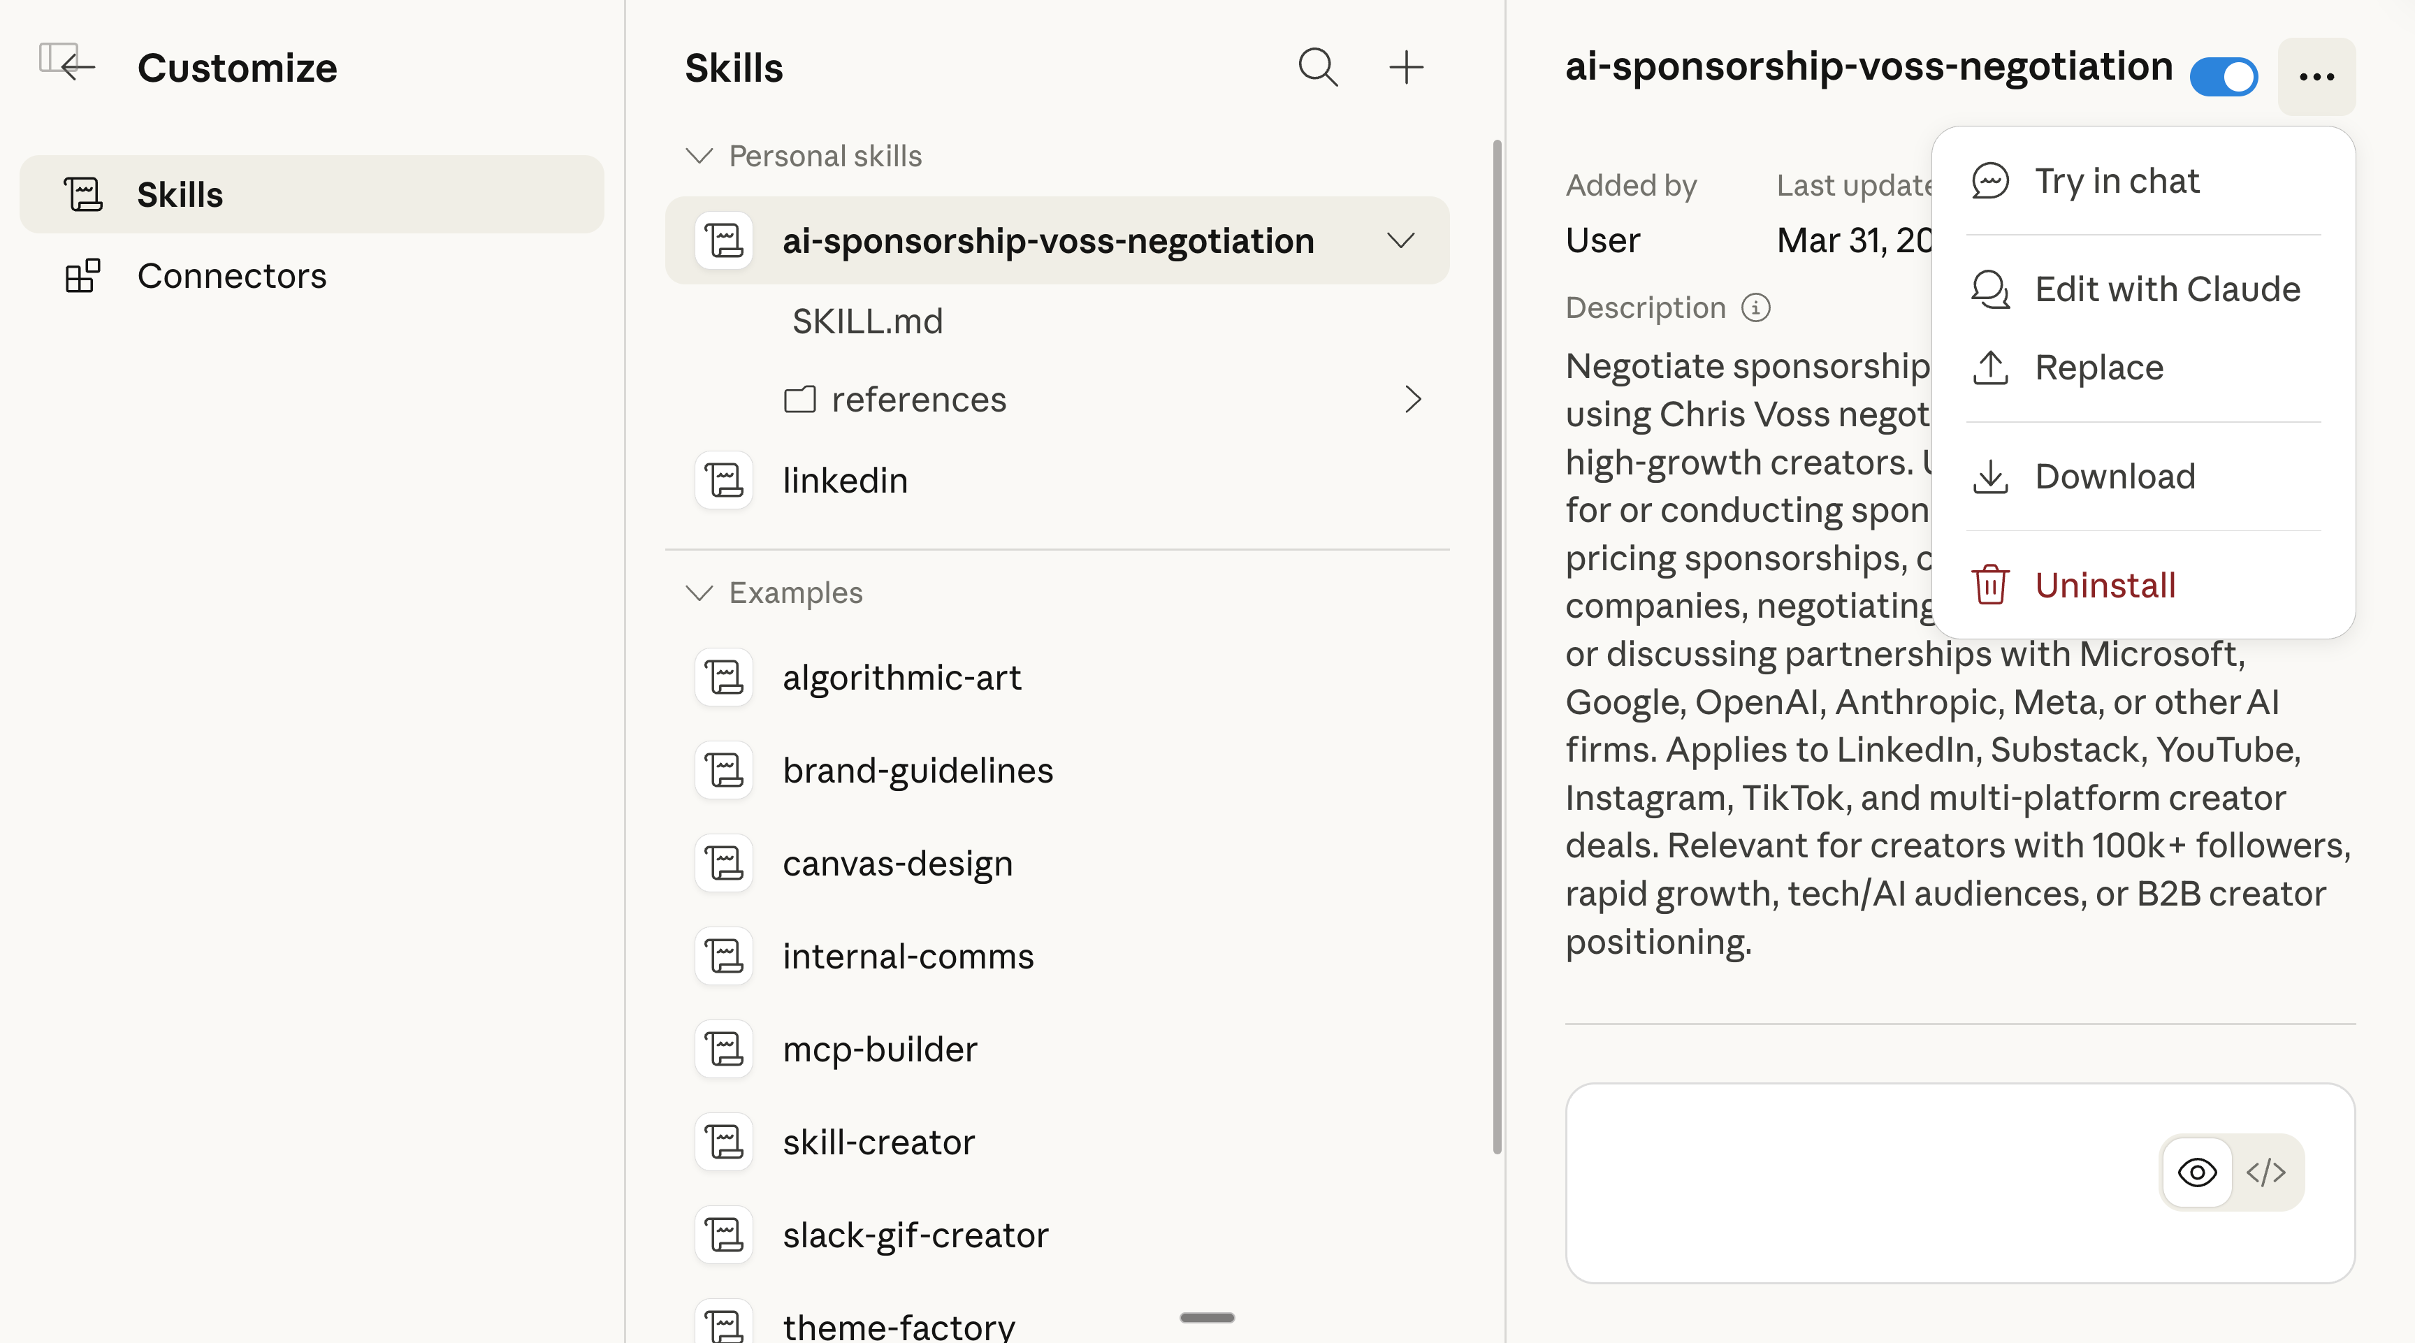Select Download from the menu
Viewport: 2415px width, 1343px height.
(2115, 476)
